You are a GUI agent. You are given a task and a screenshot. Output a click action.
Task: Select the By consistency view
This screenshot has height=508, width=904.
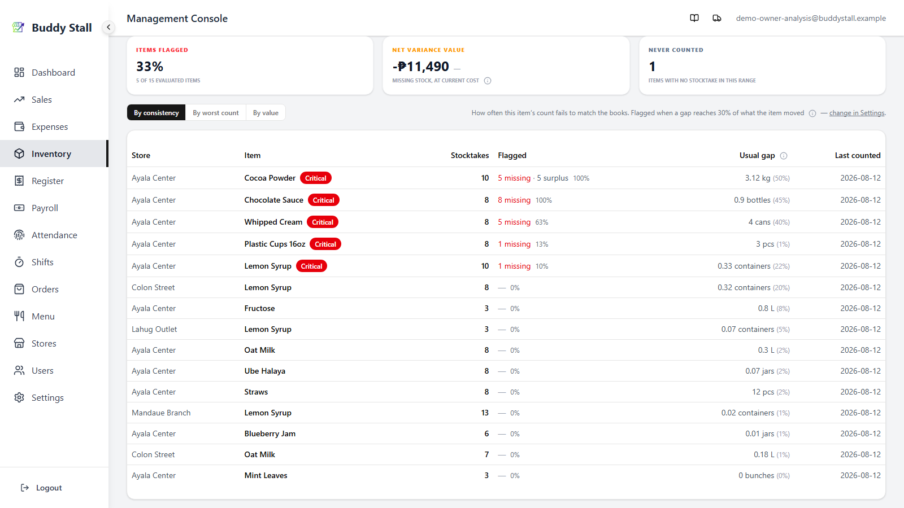pyautogui.click(x=157, y=112)
